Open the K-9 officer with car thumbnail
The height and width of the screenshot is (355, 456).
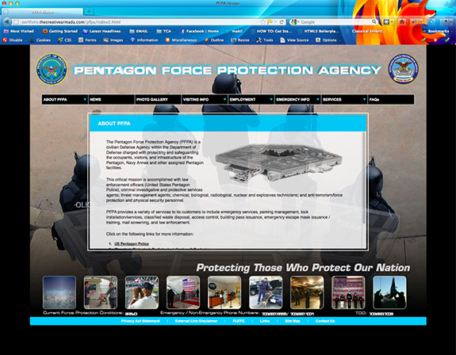266,292
